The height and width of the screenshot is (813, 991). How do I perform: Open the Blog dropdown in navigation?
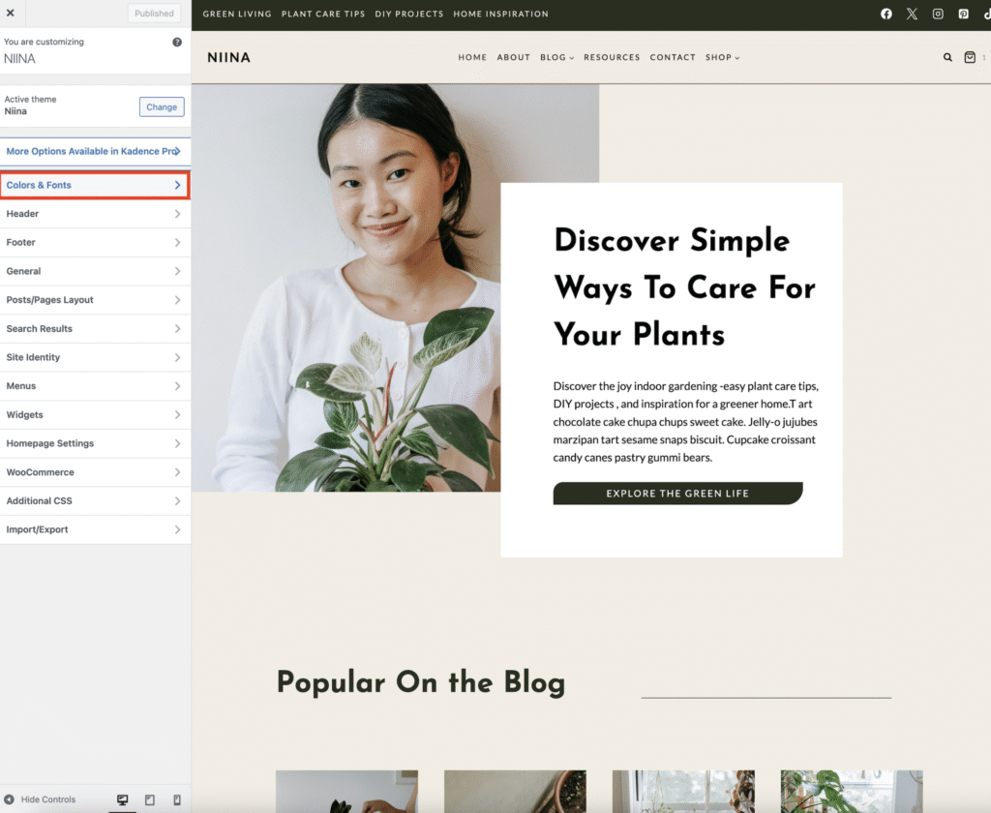pos(556,57)
